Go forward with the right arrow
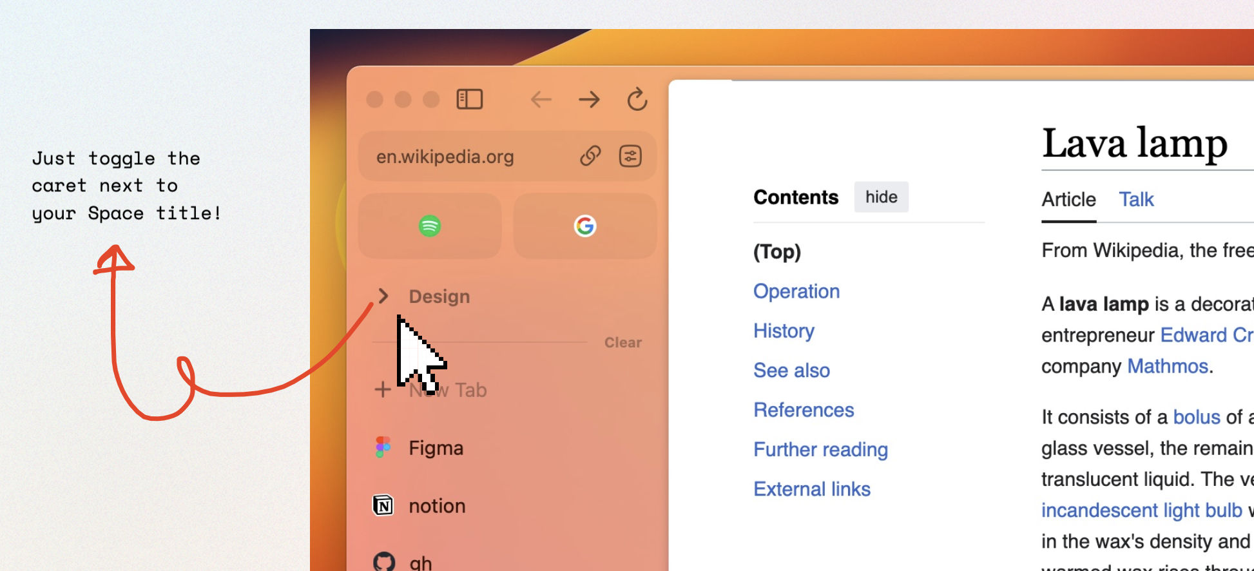1254x571 pixels. coord(589,99)
